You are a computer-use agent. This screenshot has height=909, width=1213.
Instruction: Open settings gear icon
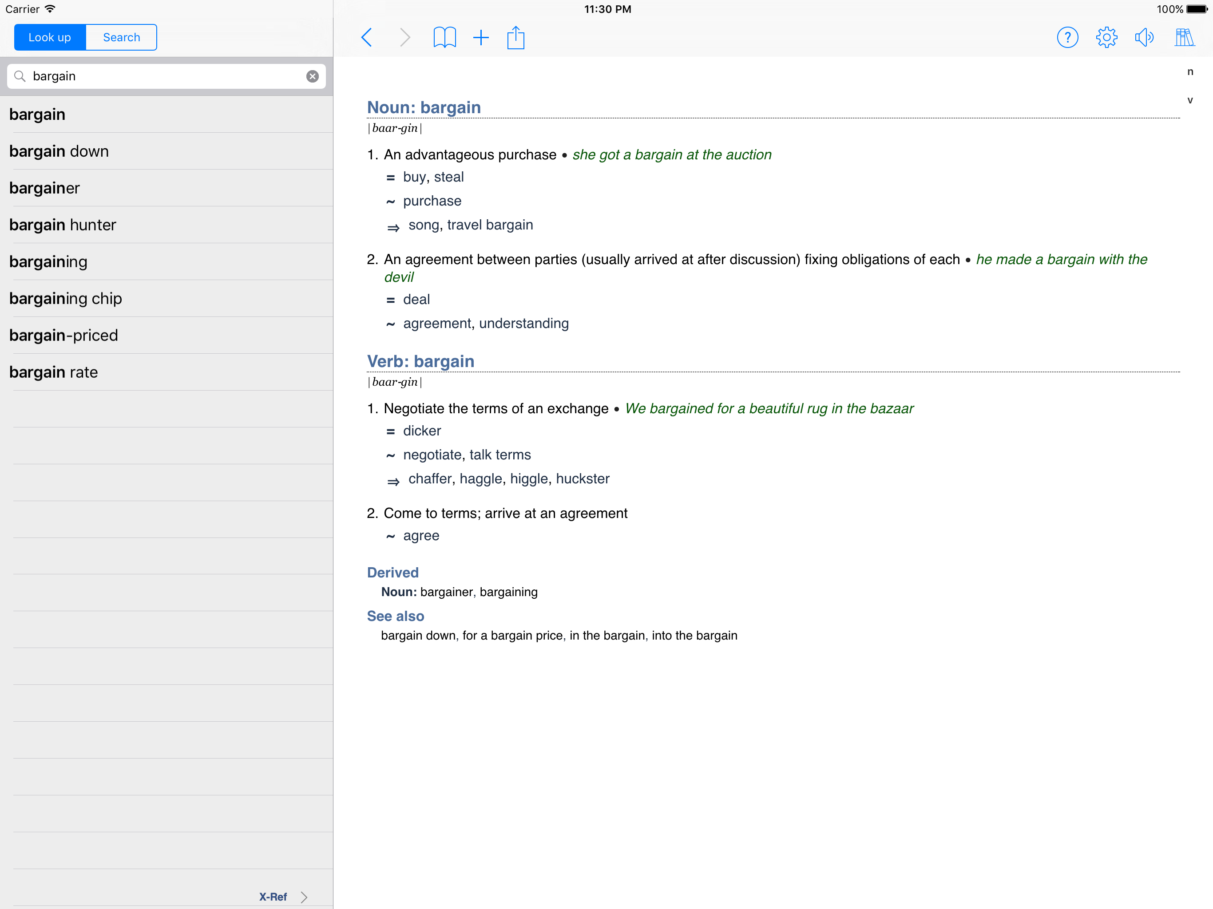pos(1106,37)
